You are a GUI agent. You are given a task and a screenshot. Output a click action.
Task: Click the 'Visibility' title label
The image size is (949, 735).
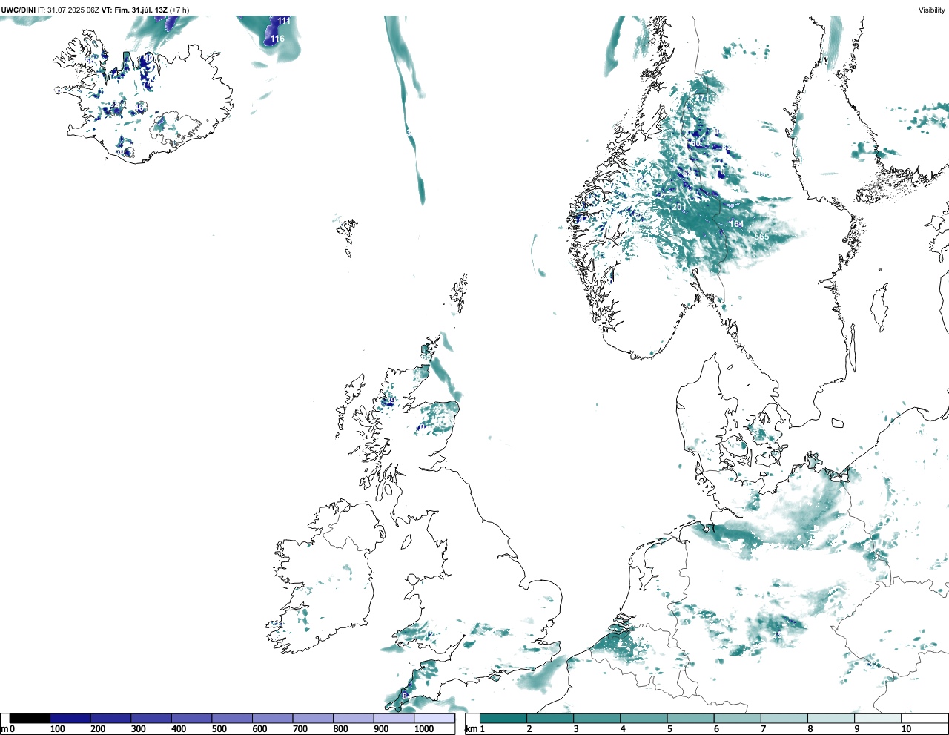coord(932,10)
